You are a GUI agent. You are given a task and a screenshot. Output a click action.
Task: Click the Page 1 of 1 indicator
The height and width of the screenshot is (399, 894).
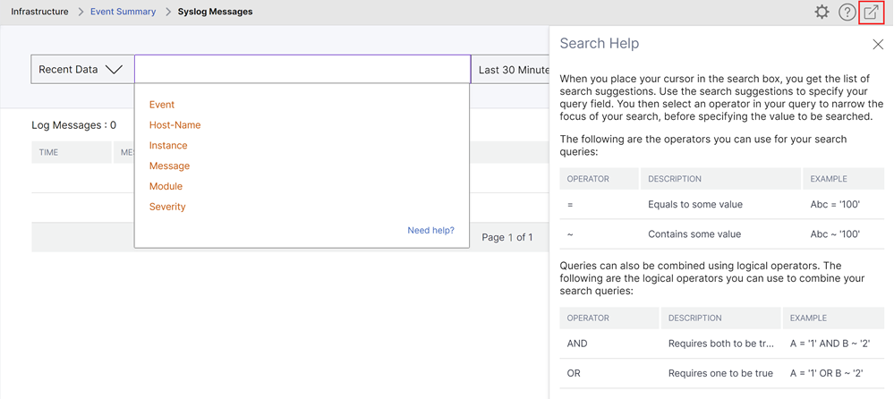pyautogui.click(x=507, y=237)
